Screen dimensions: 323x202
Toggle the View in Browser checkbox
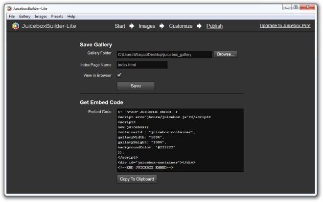click(119, 75)
